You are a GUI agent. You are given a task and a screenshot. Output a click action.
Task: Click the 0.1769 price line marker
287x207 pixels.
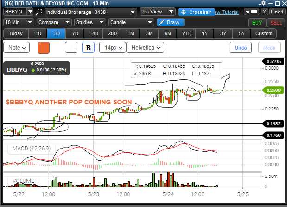pos(273,136)
